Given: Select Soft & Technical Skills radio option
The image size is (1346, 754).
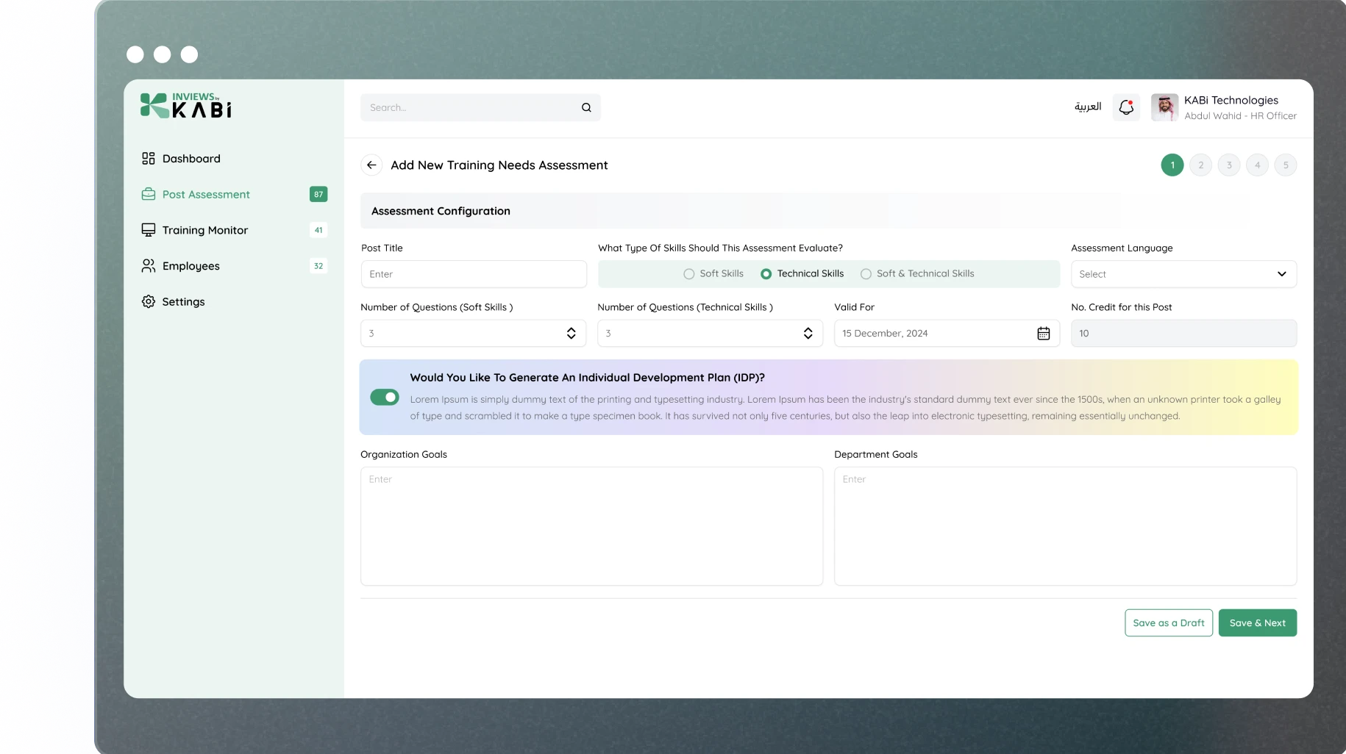Looking at the screenshot, I should click(x=917, y=274).
